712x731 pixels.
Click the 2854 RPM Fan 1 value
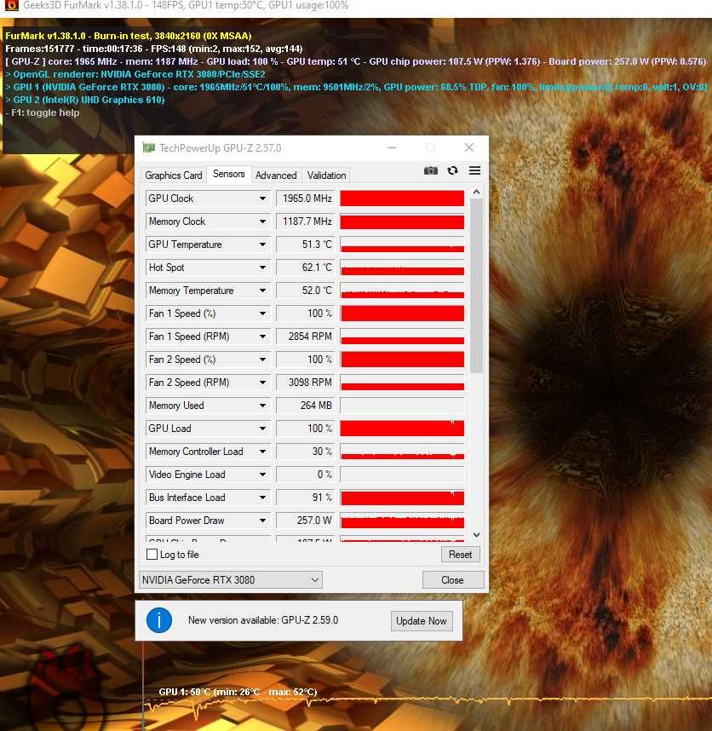click(x=305, y=337)
